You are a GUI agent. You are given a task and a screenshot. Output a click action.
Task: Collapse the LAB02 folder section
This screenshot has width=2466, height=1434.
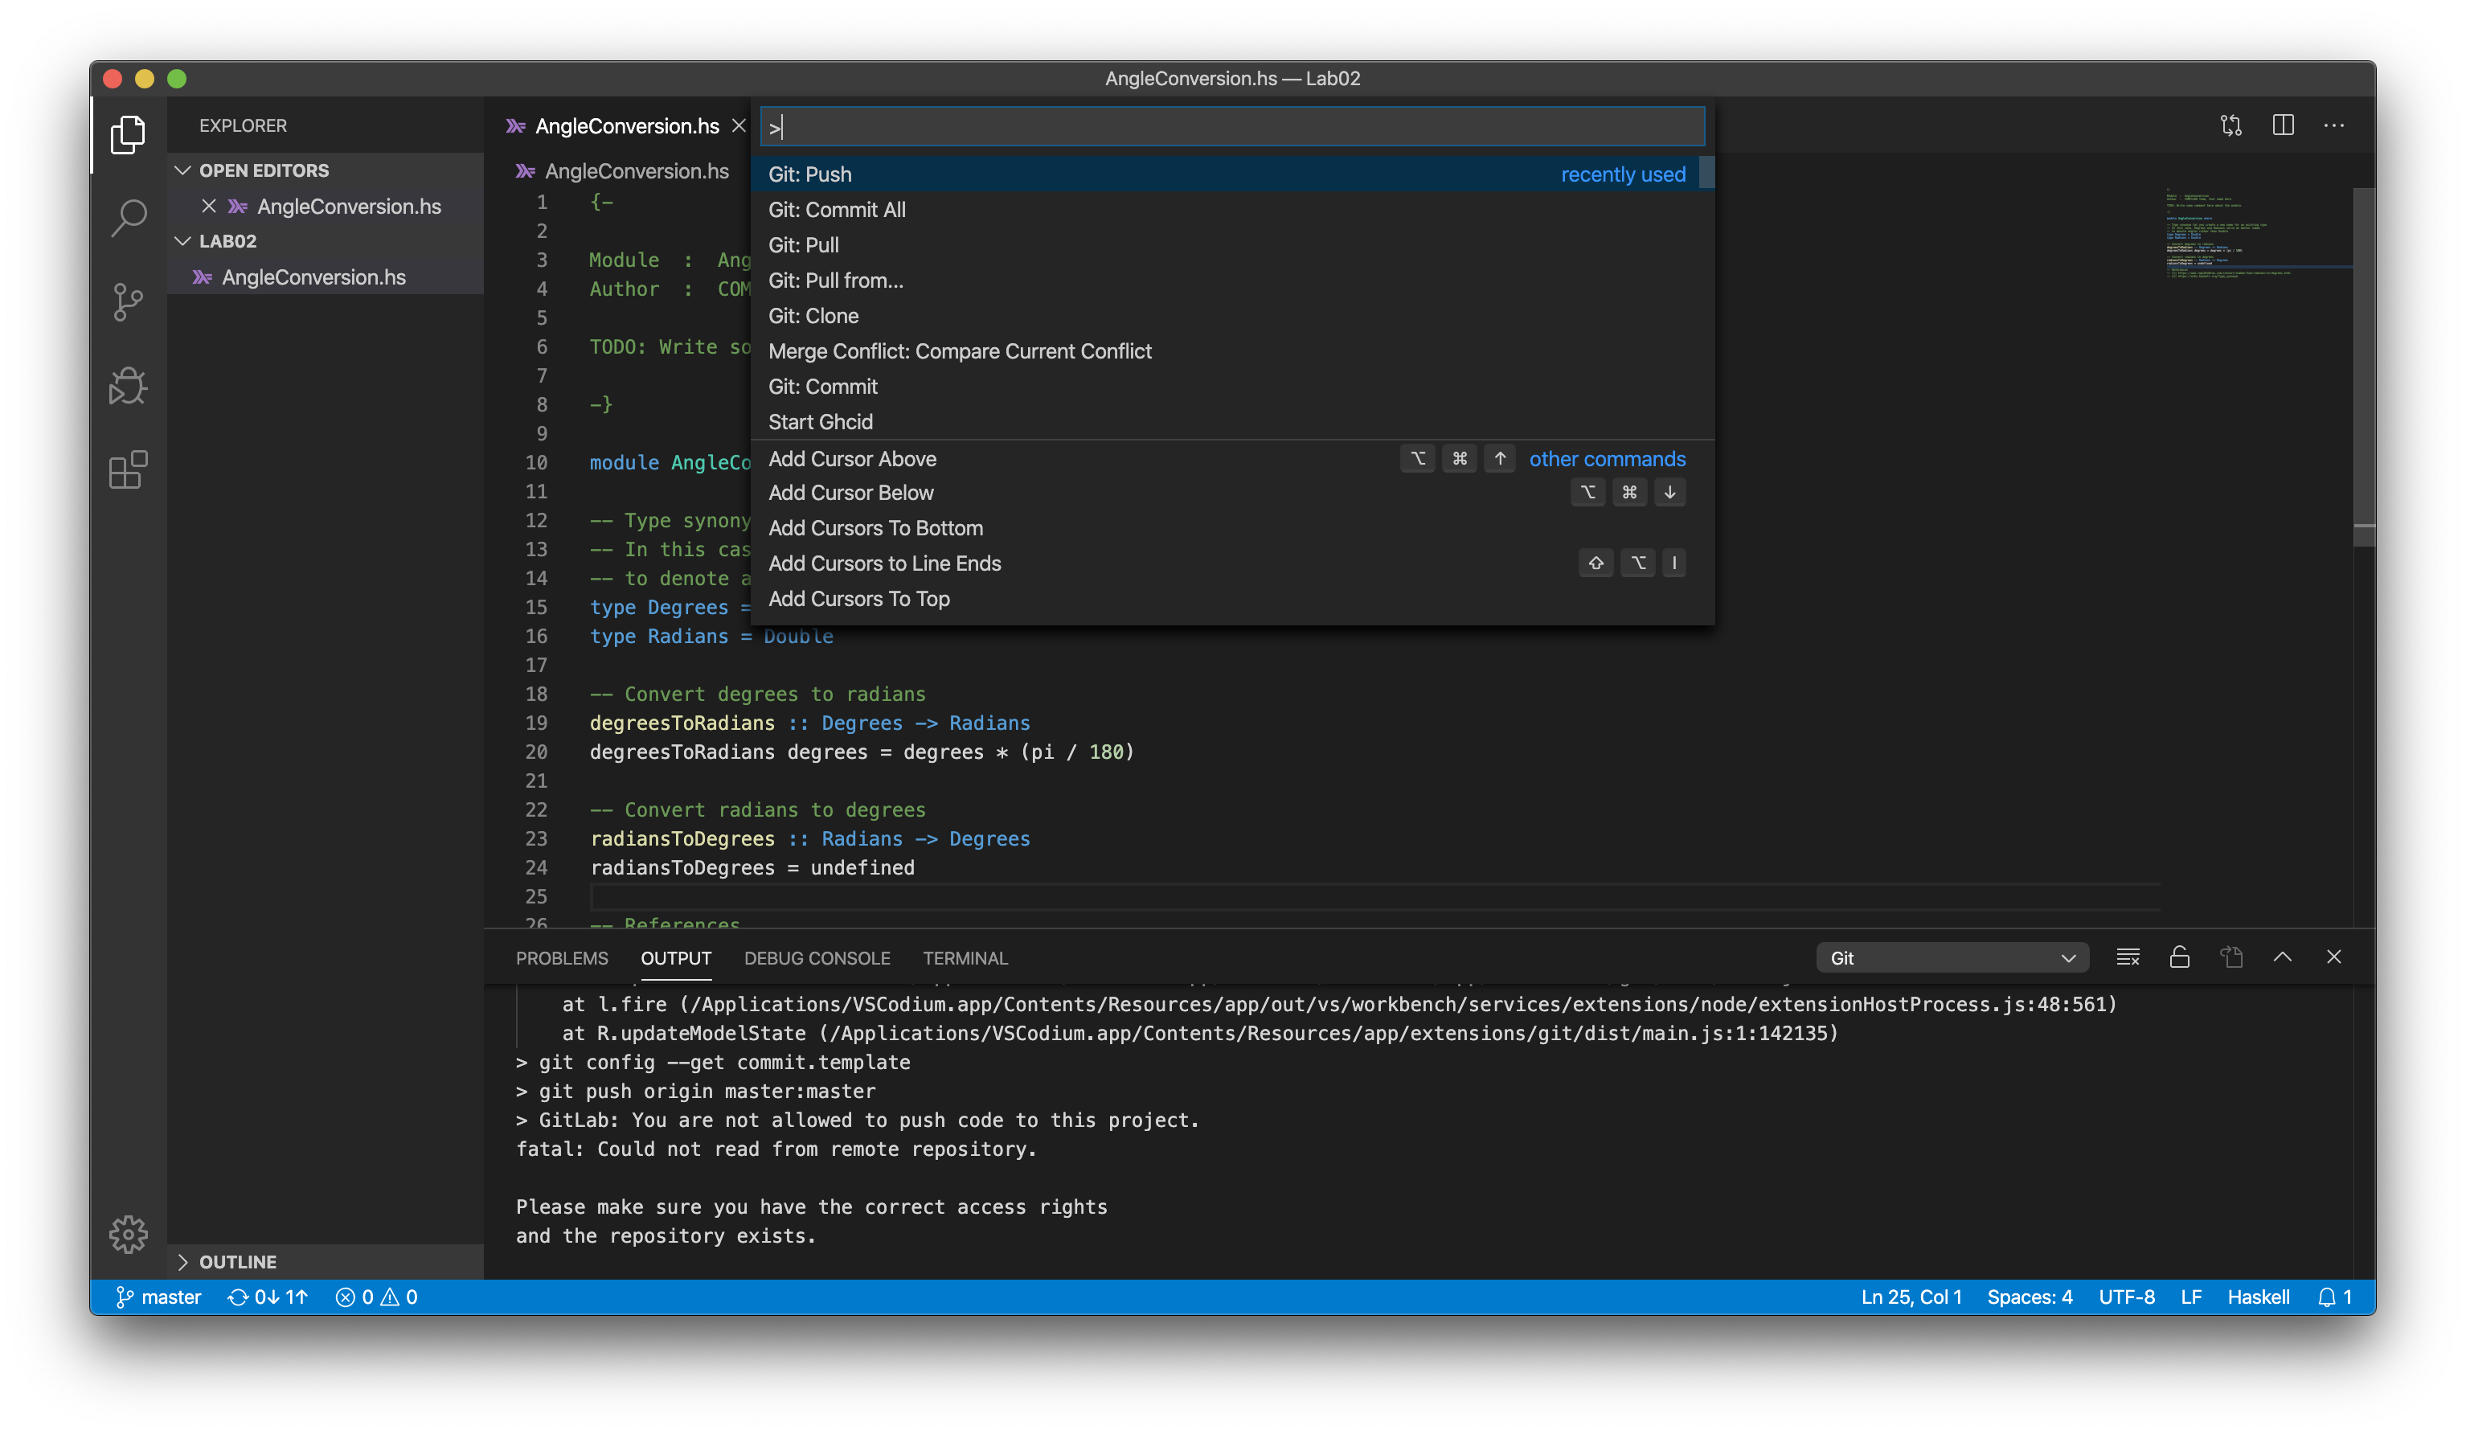coord(326,241)
